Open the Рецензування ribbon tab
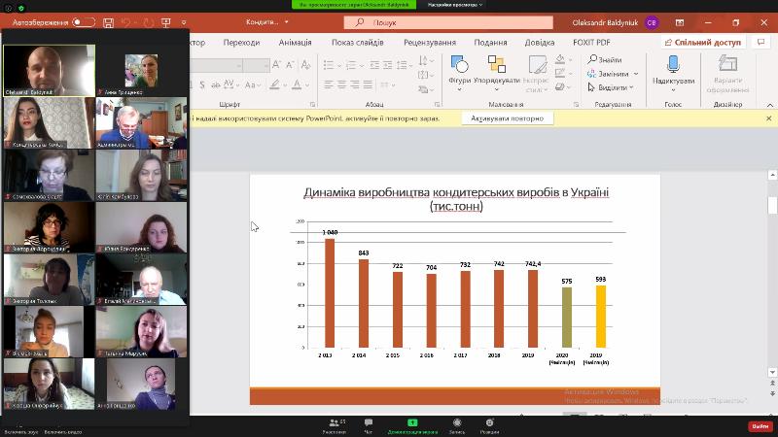The width and height of the screenshot is (778, 437). coord(430,43)
